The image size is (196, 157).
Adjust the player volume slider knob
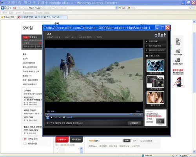point(71,117)
